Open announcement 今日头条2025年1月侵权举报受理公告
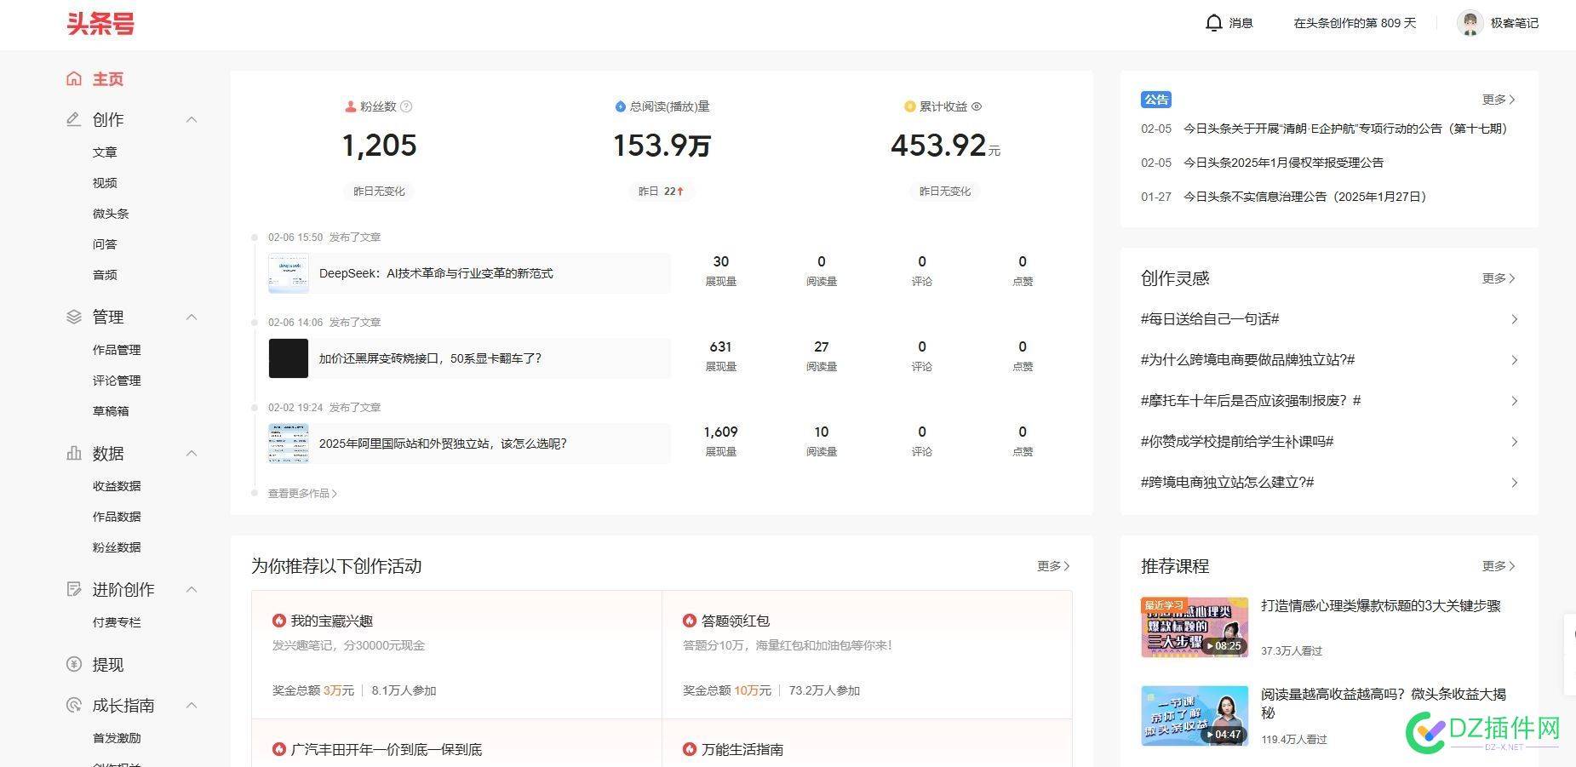This screenshot has width=1576, height=767. (x=1283, y=163)
